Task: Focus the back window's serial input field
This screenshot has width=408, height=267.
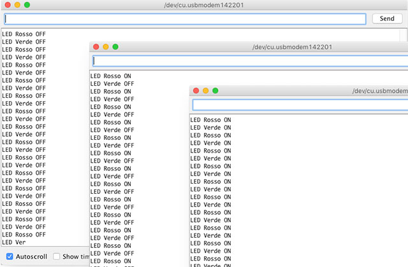Action: [x=185, y=19]
